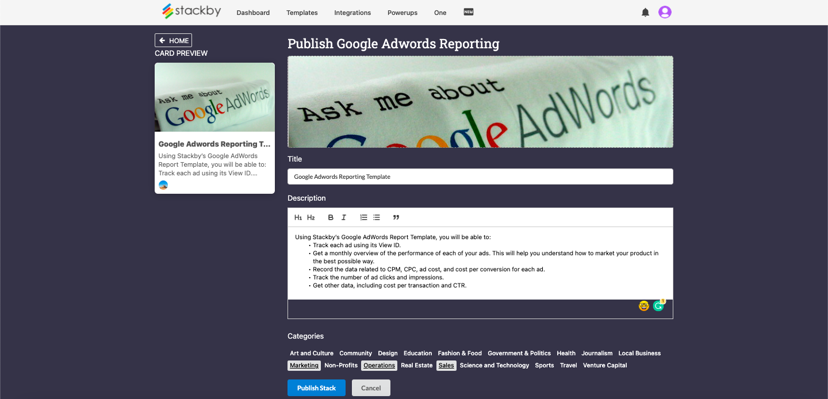The height and width of the screenshot is (399, 828).
Task: Click the 'Record the data related to CPM' bullet
Action: [x=428, y=269]
